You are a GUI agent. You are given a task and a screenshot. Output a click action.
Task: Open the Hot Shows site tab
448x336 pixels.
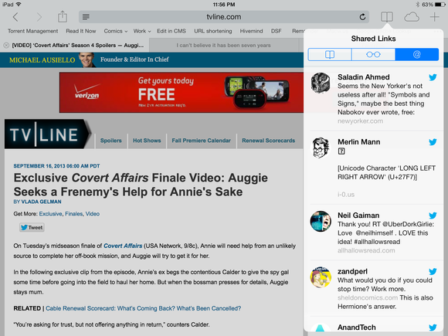coord(147,141)
